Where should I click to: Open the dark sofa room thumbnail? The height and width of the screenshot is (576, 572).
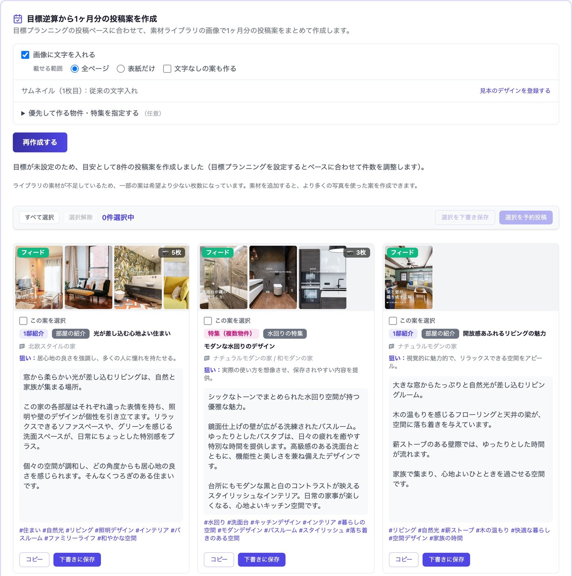click(89, 277)
